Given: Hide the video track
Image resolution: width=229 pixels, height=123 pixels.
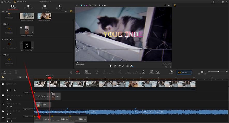Looking at the screenshot, I should 15,90.
